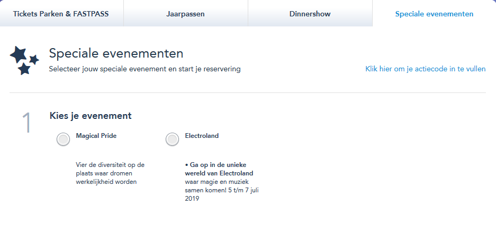Click the 'Vier de diversiteit' description text
The width and height of the screenshot is (496, 233).
point(110,173)
